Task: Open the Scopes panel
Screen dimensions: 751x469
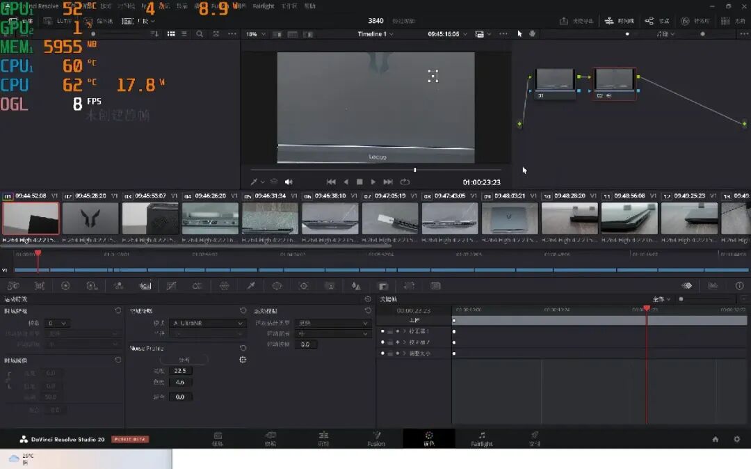Action: 713,285
